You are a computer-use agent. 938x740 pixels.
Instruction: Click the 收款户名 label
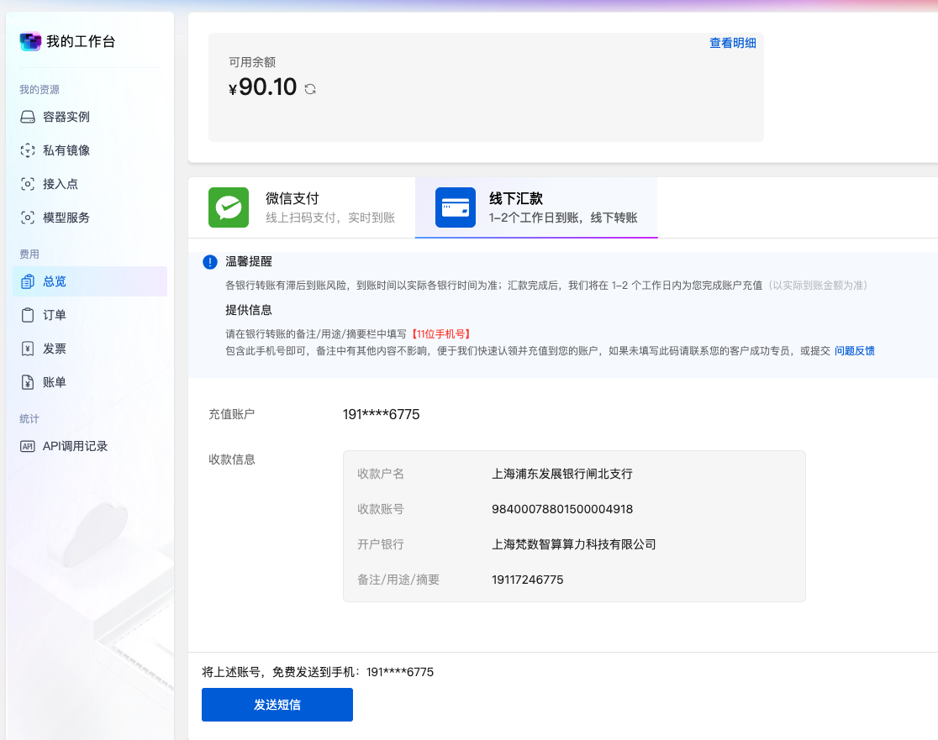pos(381,474)
